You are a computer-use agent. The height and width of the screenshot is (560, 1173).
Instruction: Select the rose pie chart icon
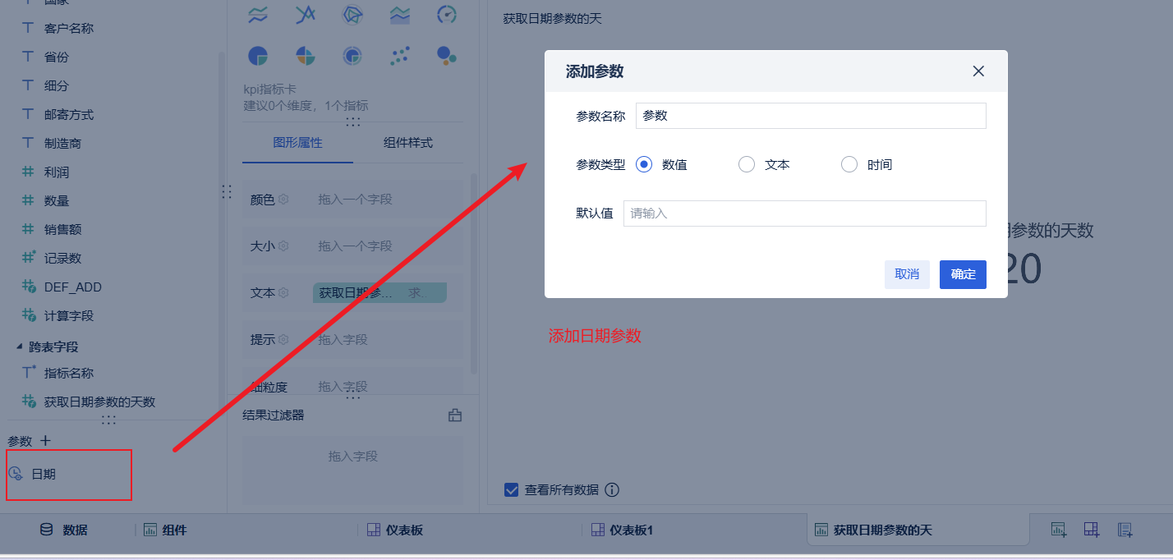pos(306,56)
